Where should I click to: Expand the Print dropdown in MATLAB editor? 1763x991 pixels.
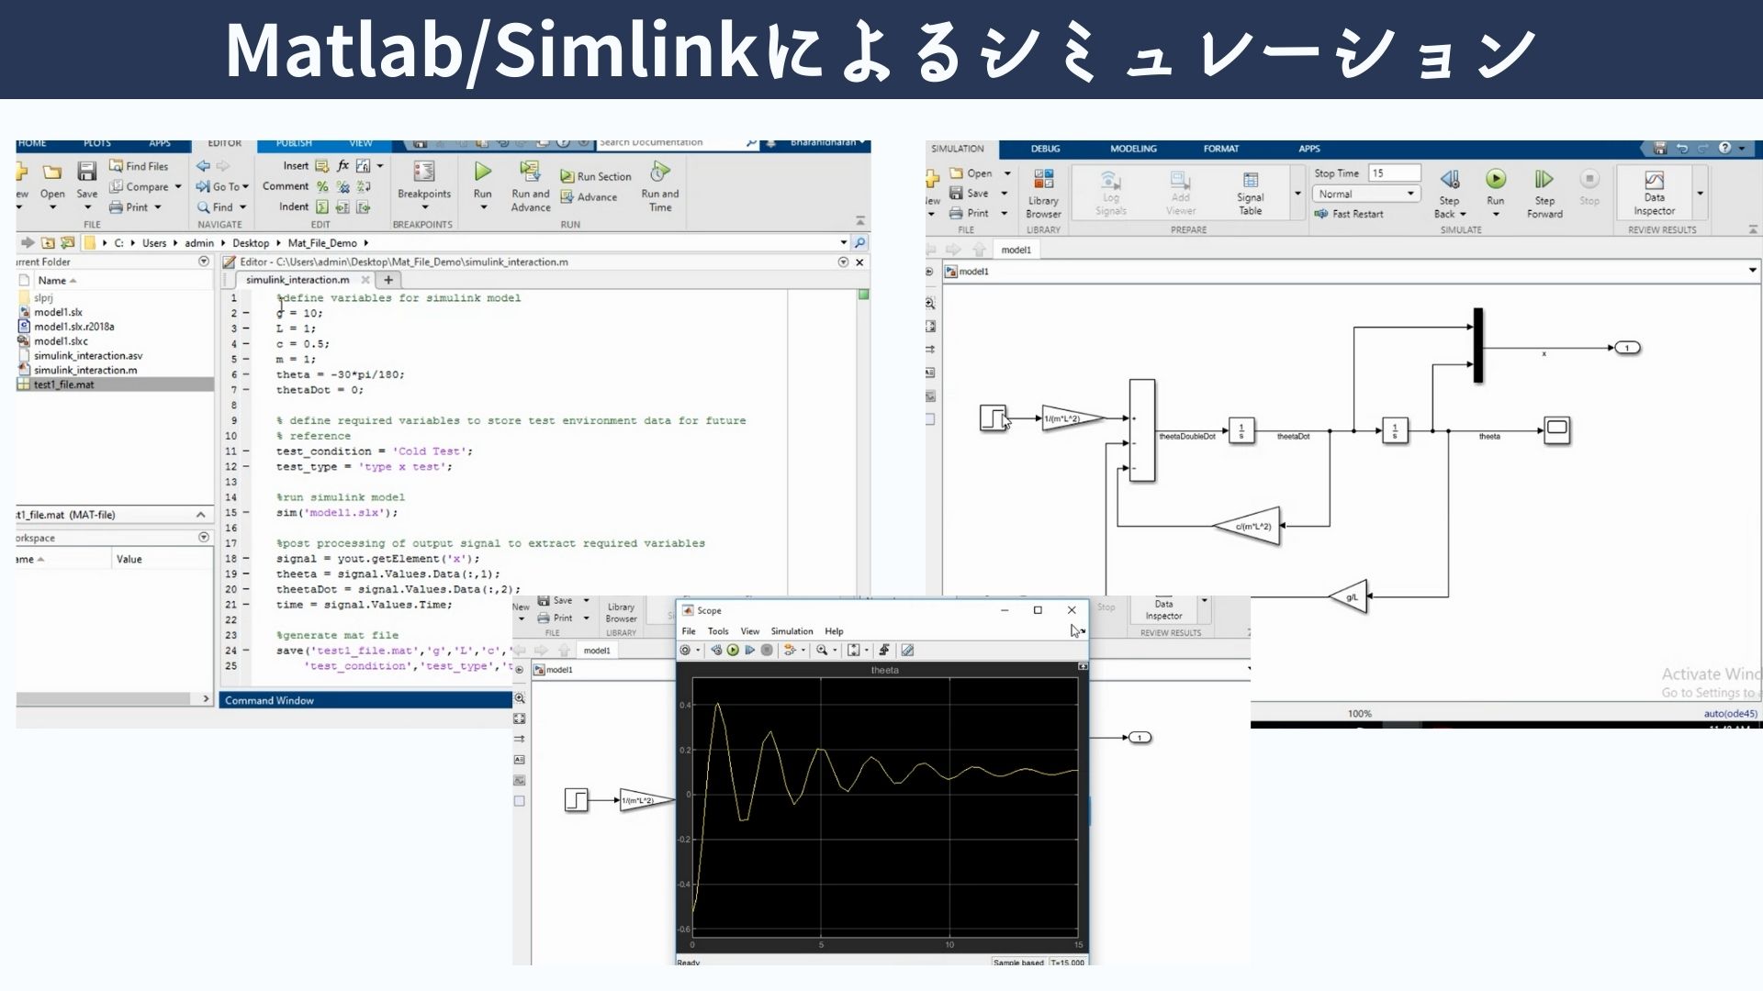[158, 207]
